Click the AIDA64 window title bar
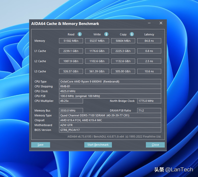Image resolution: width=198 pixels, height=177 pixels. click(87, 23)
